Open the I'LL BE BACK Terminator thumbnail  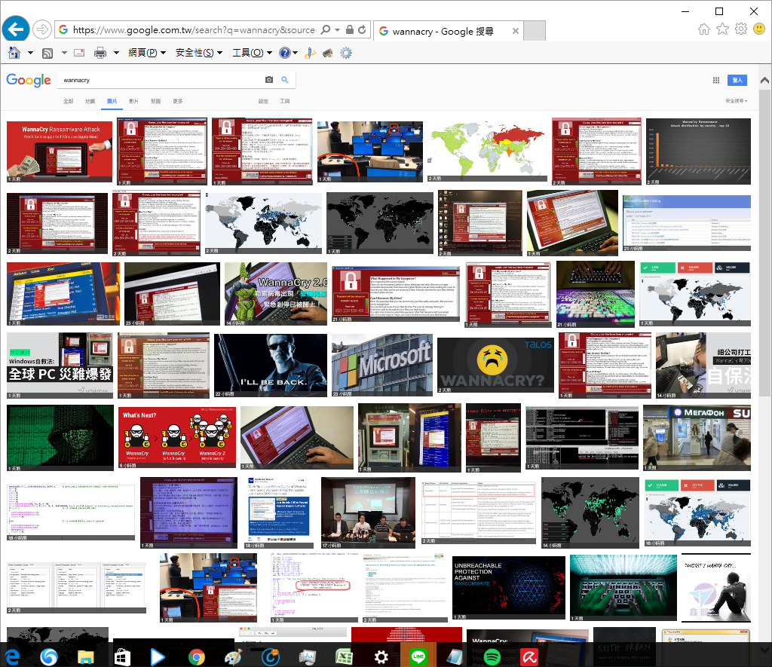pos(271,366)
